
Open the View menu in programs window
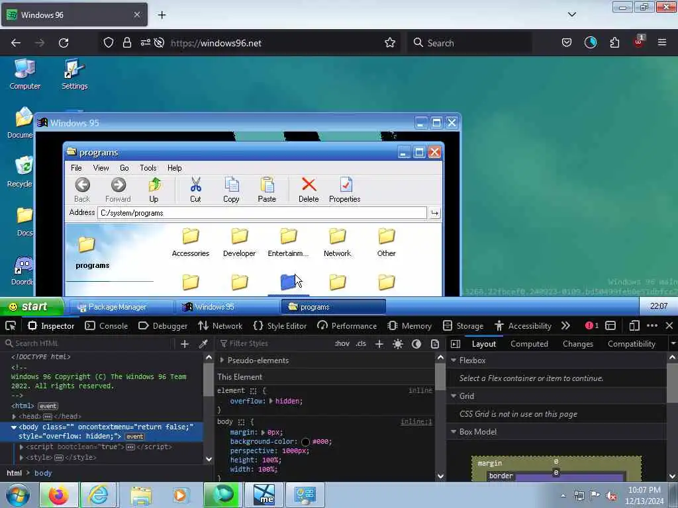(101, 168)
